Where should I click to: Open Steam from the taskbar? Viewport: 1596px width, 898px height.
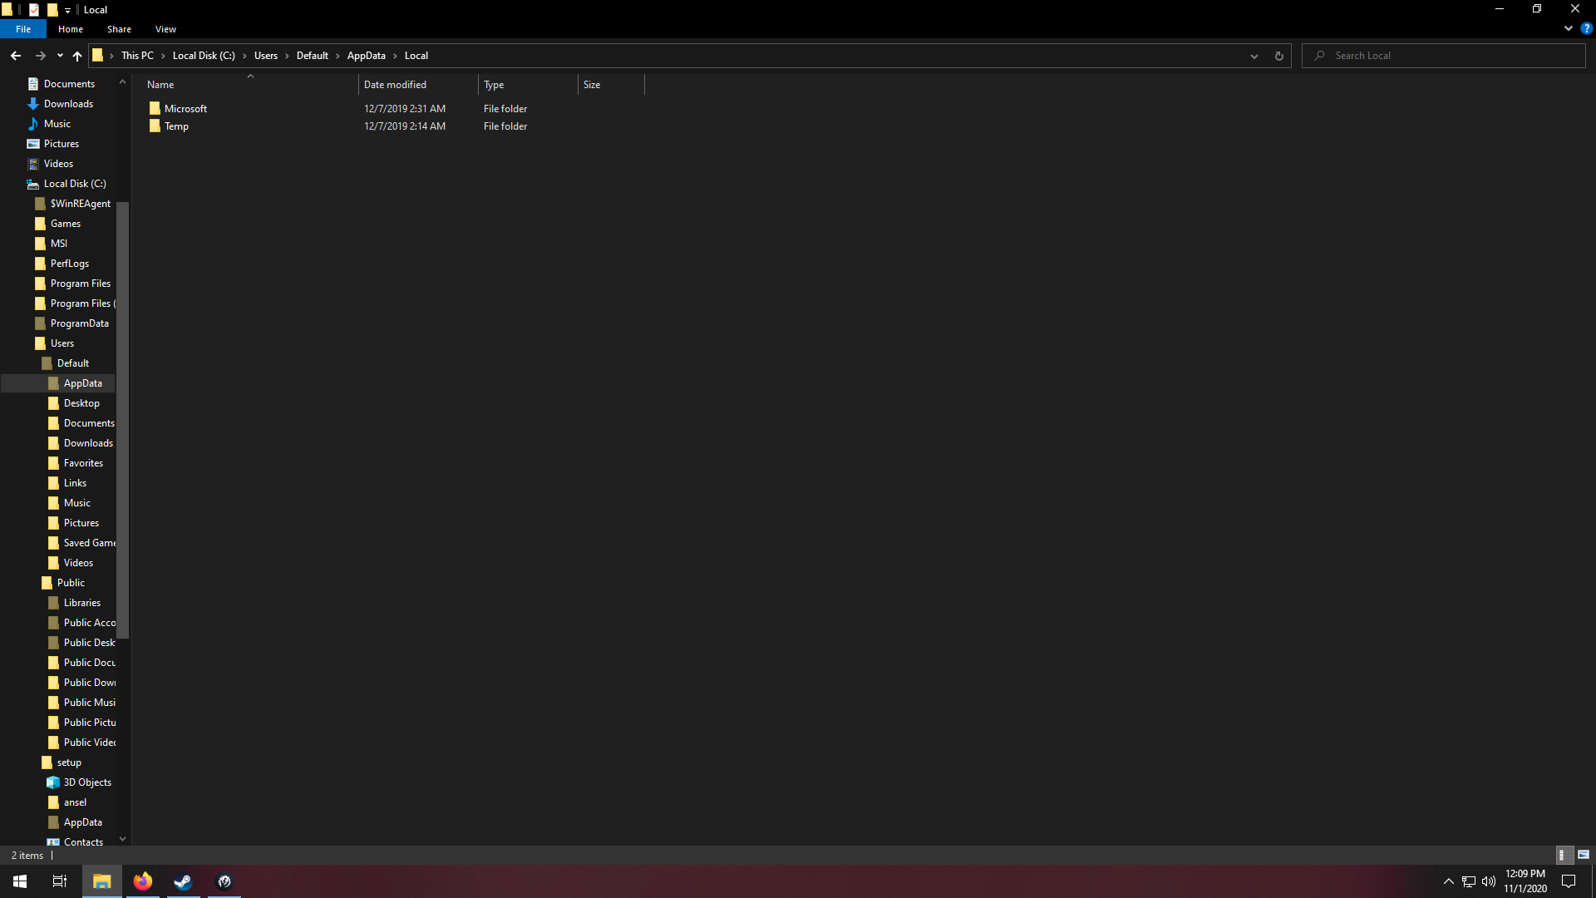pos(183,881)
